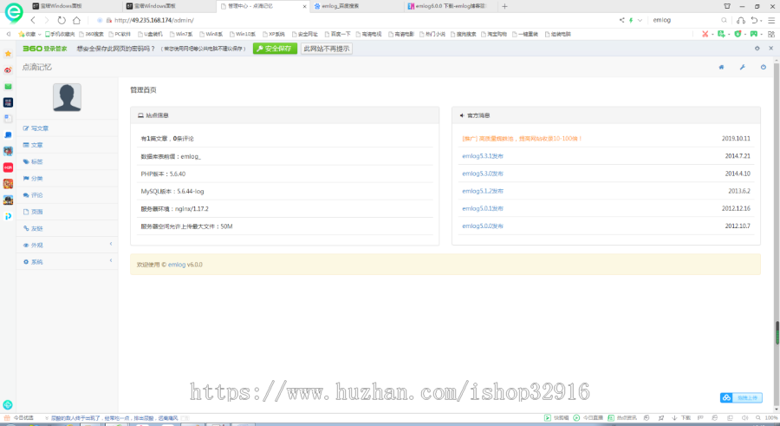Screen dimensions: 780x426
Task: Switch to the emlog_百度搜索 tab
Action: pyautogui.click(x=357, y=6)
